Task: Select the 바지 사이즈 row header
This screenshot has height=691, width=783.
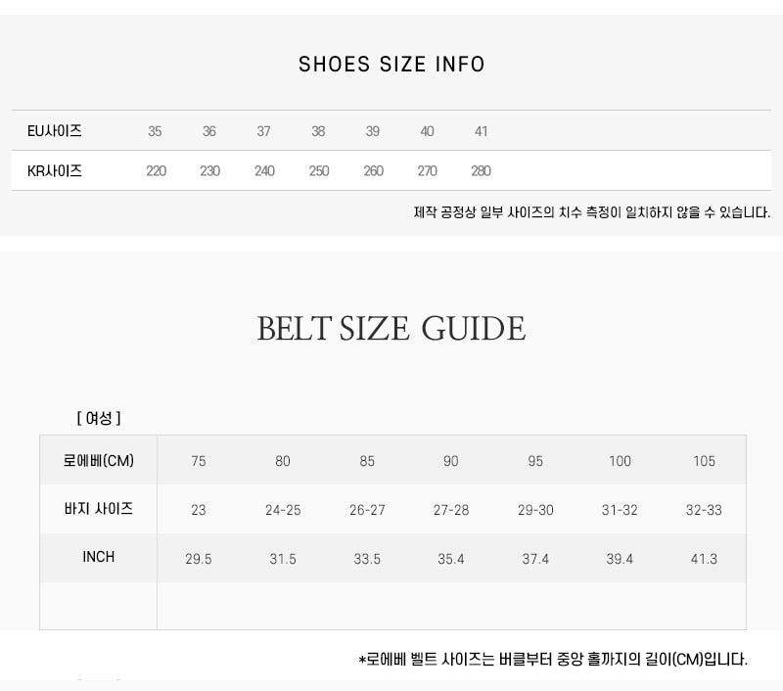Action: click(x=99, y=509)
